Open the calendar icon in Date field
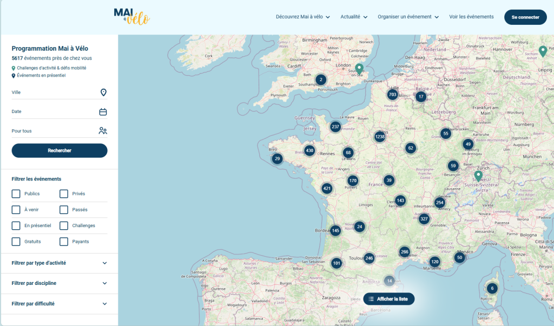This screenshot has height=326, width=554. click(x=103, y=111)
